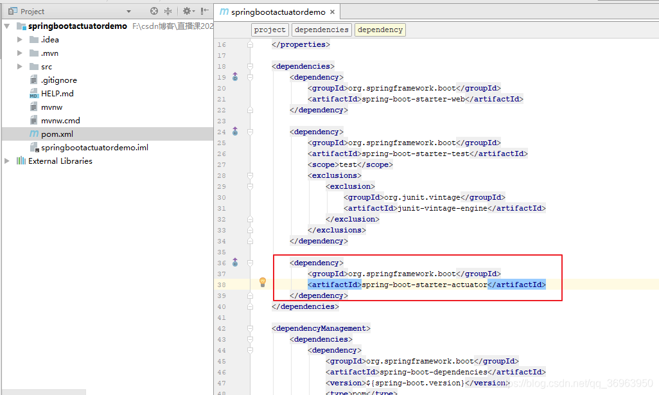Collapse the dependency fold marker on line 19
The width and height of the screenshot is (659, 395).
pos(250,77)
